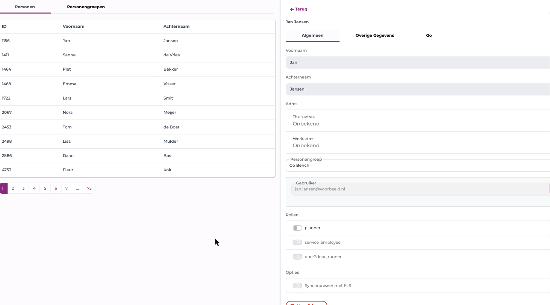Viewport: 550px width, 305px height.
Task: Go to page 6 of persons
Action: tap(56, 188)
